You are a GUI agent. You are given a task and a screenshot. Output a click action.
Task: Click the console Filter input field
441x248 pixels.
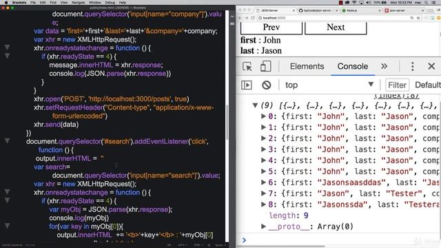coord(397,85)
